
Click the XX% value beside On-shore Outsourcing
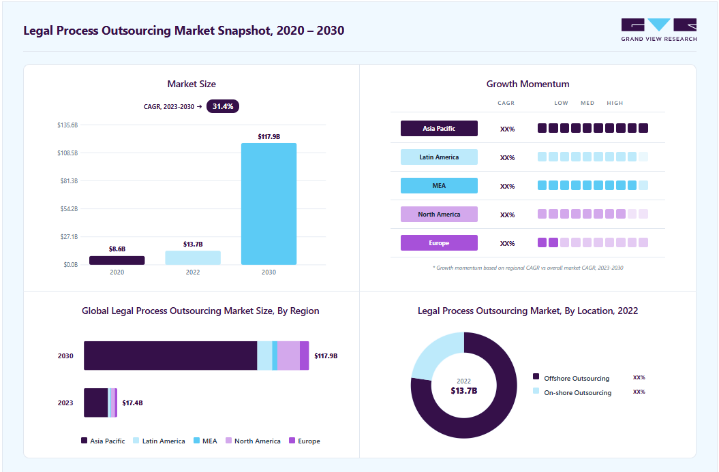click(639, 392)
